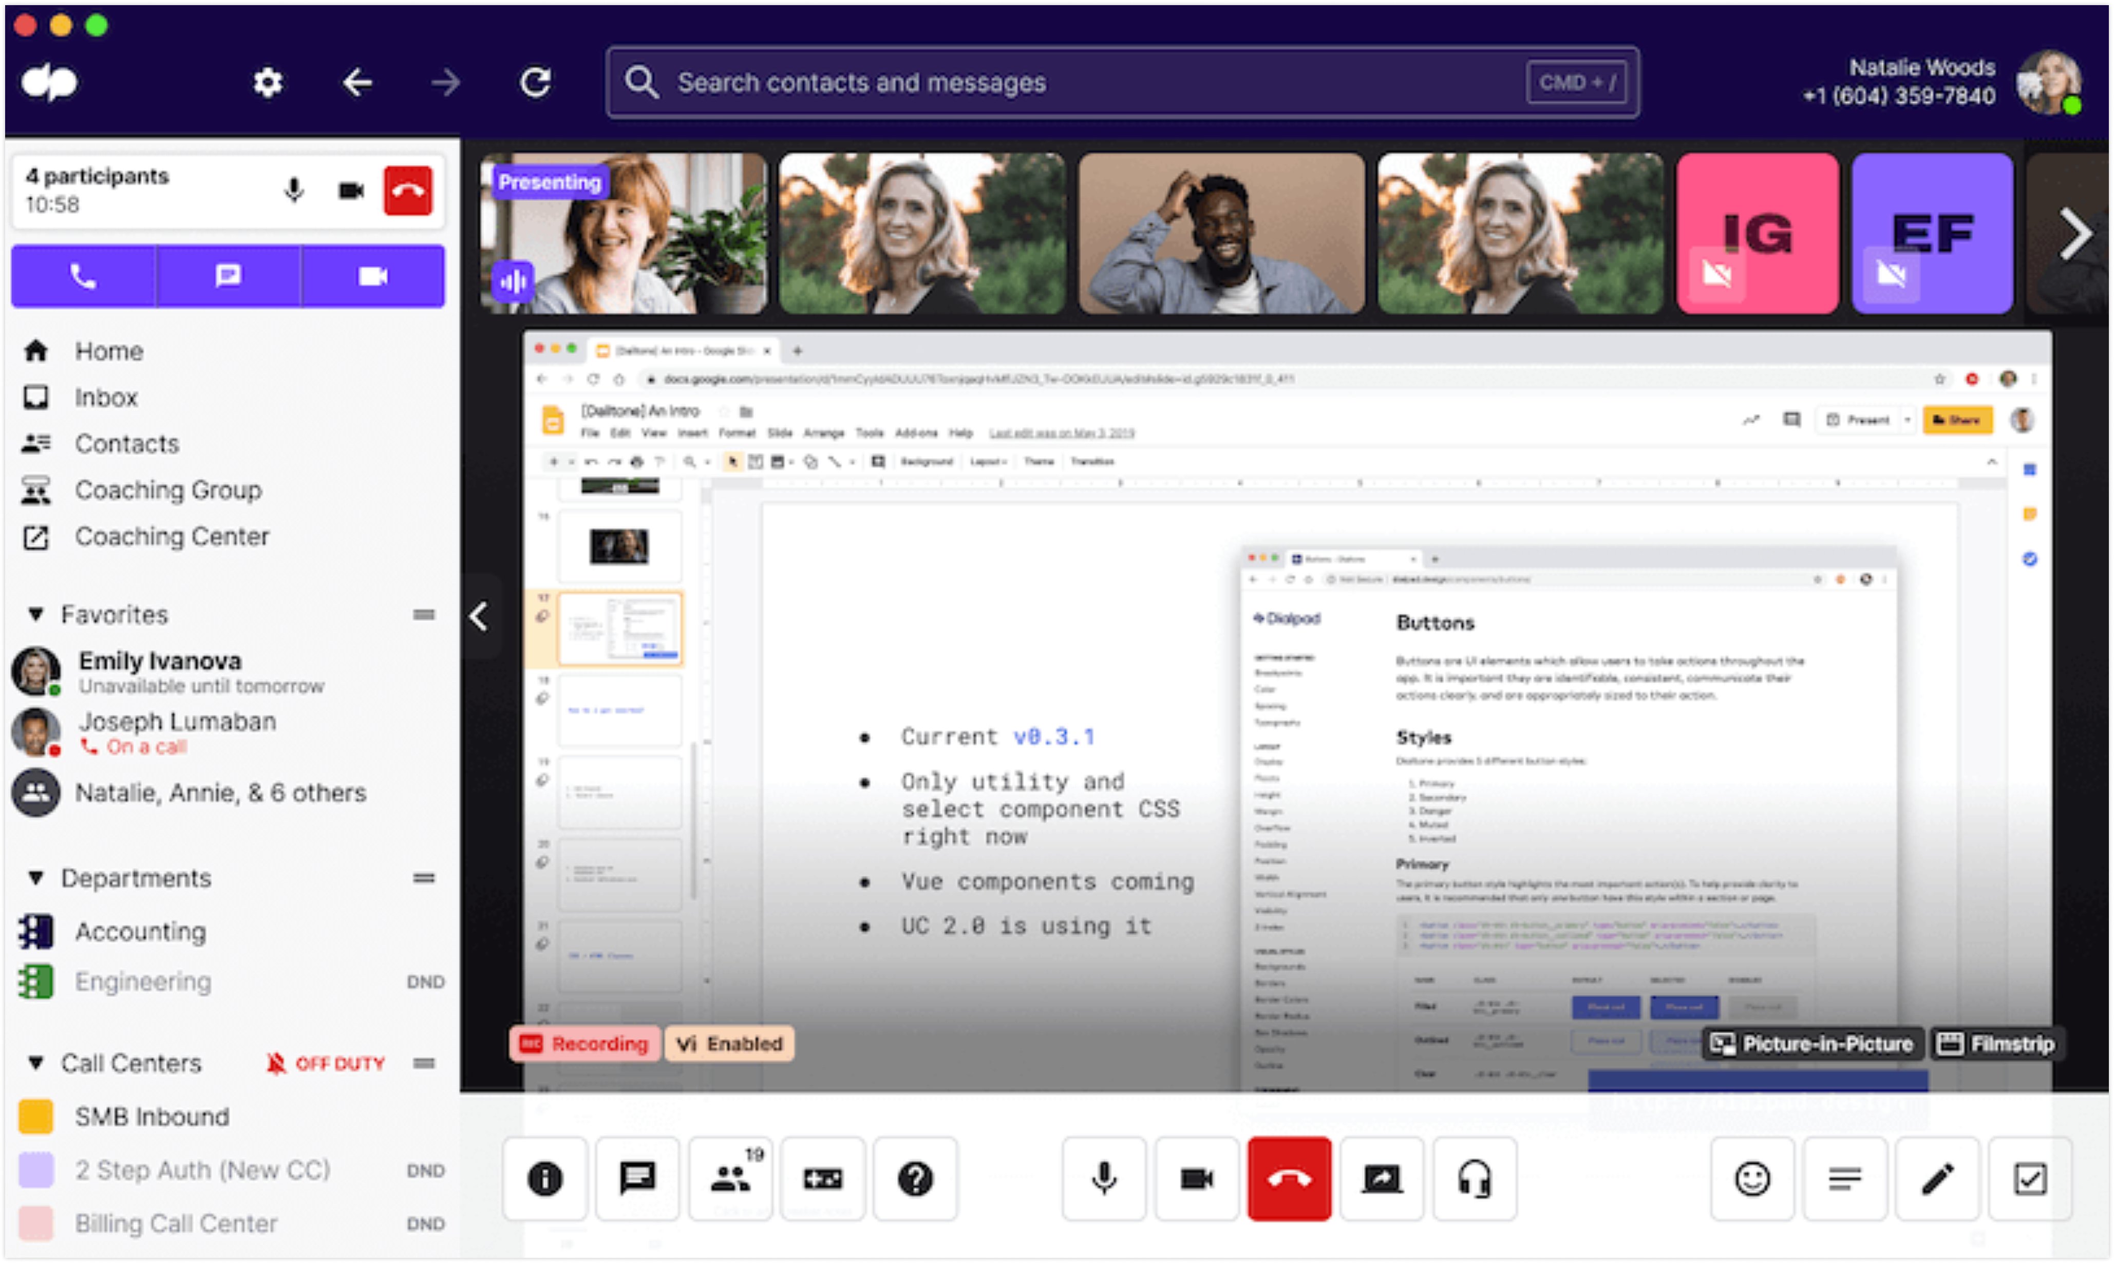Open the pencil notes icon
This screenshot has height=1263, width=2114.
point(1938,1179)
